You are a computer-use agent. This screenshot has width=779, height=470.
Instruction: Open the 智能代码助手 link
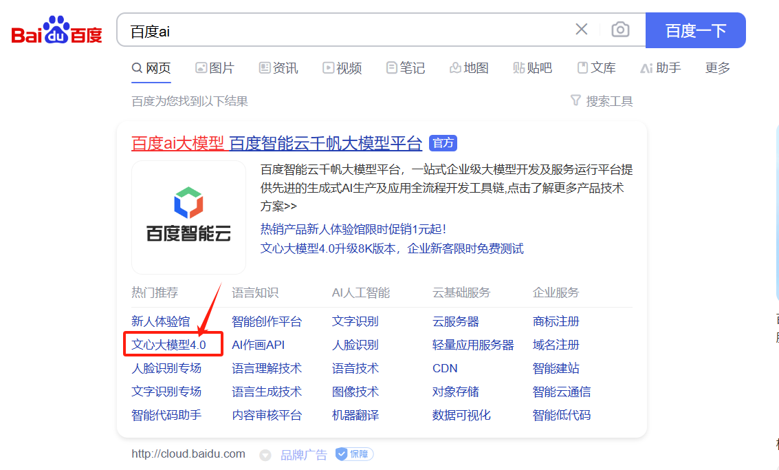[x=166, y=415]
